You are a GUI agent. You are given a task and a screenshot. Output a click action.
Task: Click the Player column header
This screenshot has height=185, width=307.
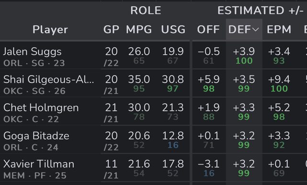50,30
